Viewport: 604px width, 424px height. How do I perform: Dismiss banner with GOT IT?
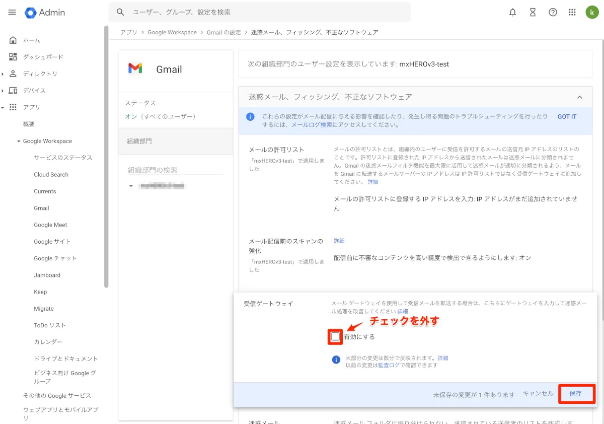[567, 117]
